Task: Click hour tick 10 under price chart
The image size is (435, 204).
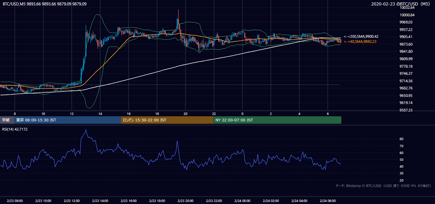Action: [43, 114]
